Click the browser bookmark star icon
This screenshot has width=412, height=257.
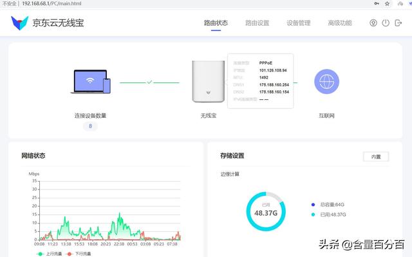point(387,3)
